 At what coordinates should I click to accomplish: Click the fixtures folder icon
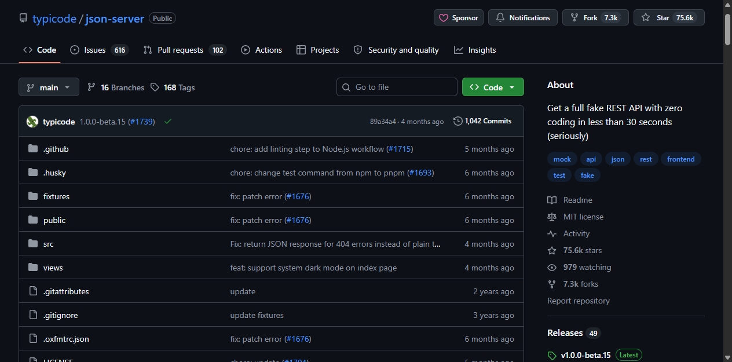tap(33, 196)
